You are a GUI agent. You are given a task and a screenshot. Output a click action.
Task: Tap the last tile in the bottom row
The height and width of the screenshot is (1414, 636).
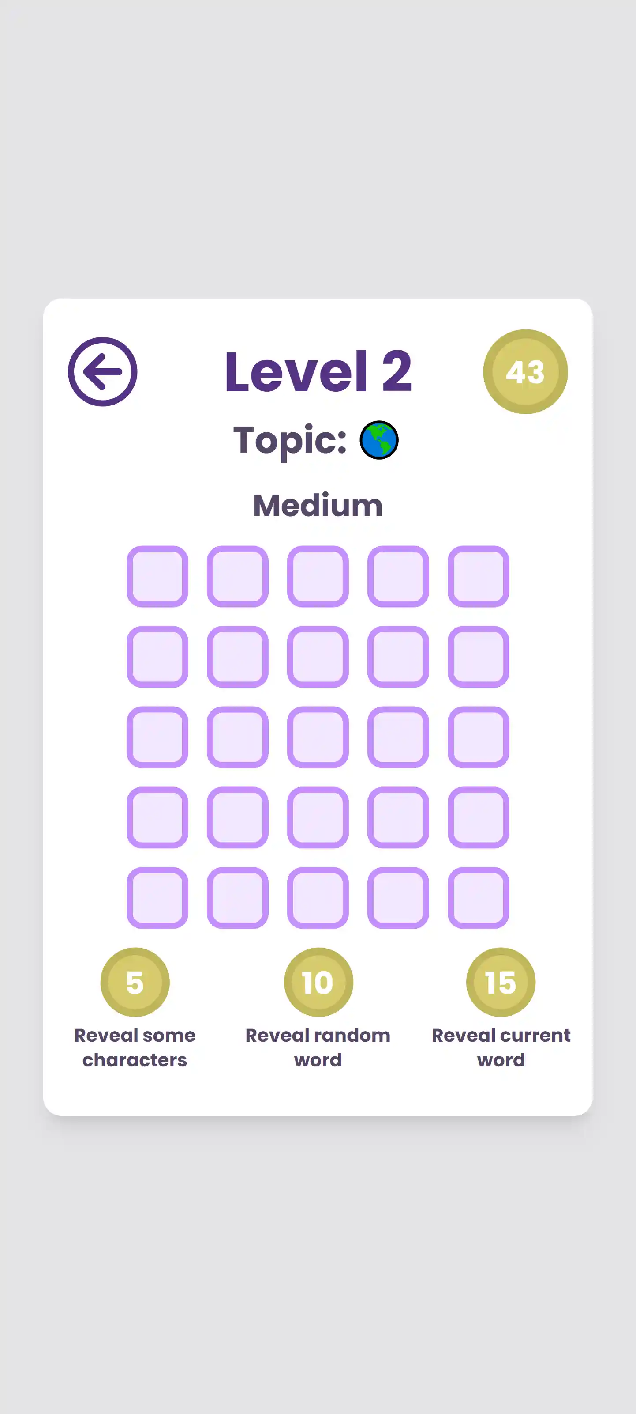(478, 897)
